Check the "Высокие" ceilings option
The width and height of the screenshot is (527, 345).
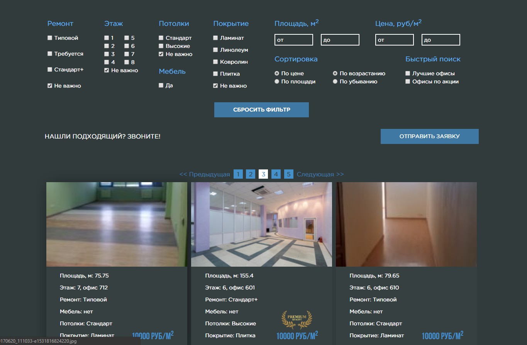pos(161,46)
